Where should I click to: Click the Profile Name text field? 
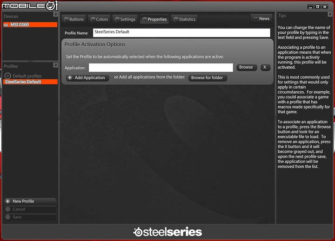coord(181,32)
